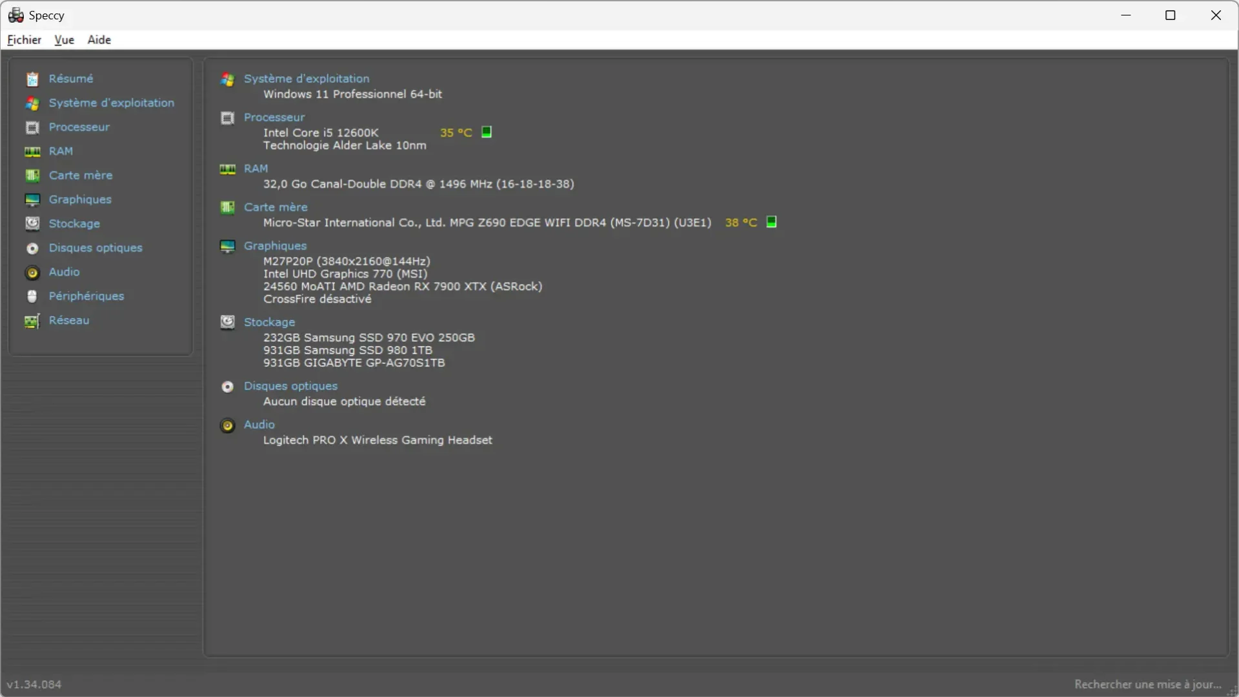Open Système d'exploitation heading link in summary
1239x697 pixels.
(307, 79)
